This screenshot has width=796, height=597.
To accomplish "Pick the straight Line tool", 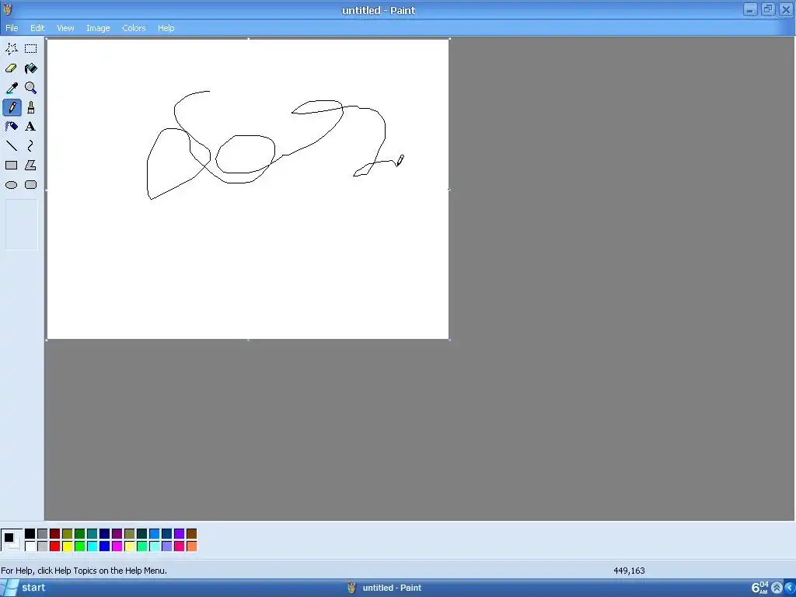I will 11,146.
